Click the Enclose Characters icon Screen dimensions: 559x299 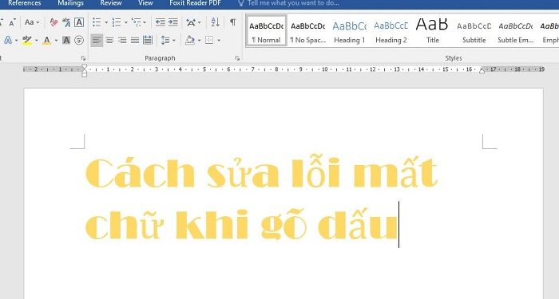coord(79,40)
